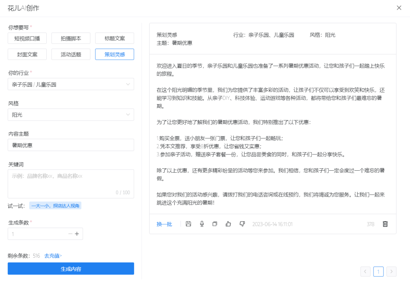The width and height of the screenshot is (410, 284).
Task: Click the 风格：阳光 header text
Action: click(322, 35)
